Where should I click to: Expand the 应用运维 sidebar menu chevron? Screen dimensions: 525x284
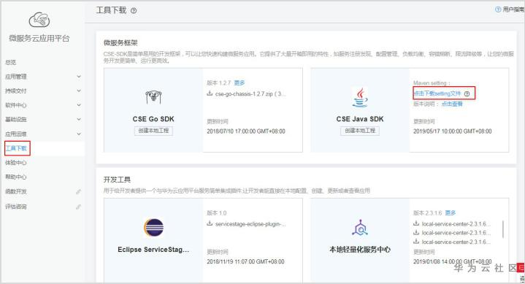(79, 134)
